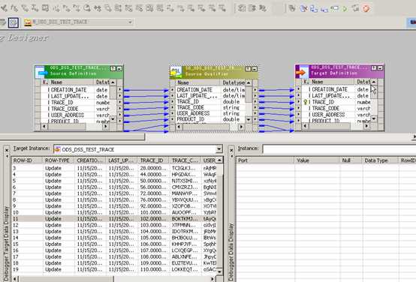Screen dimensions: 416x282
Task: Select row 3 with TRACE_ID 28.0000
Action: (x=114, y=168)
